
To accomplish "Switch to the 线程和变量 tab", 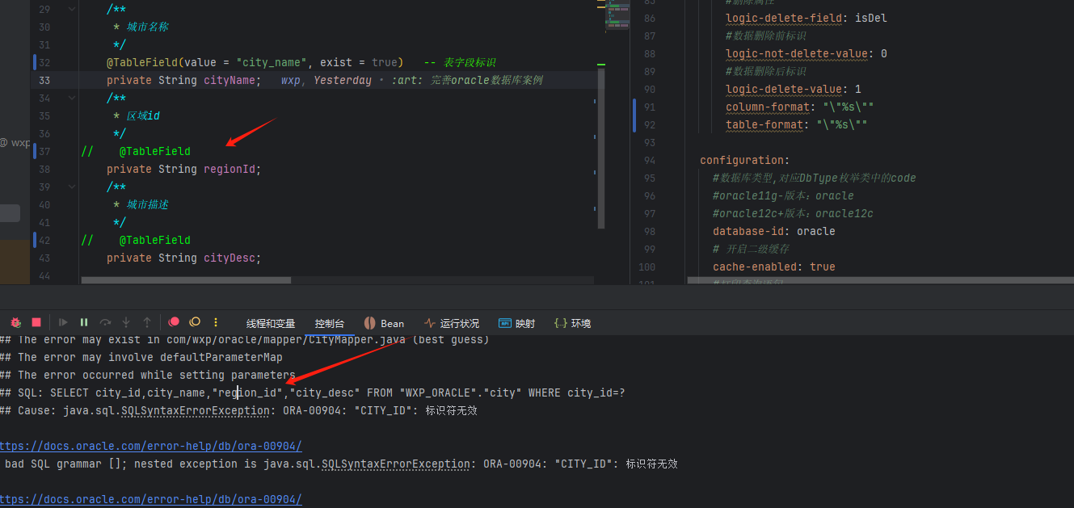I will coord(271,323).
